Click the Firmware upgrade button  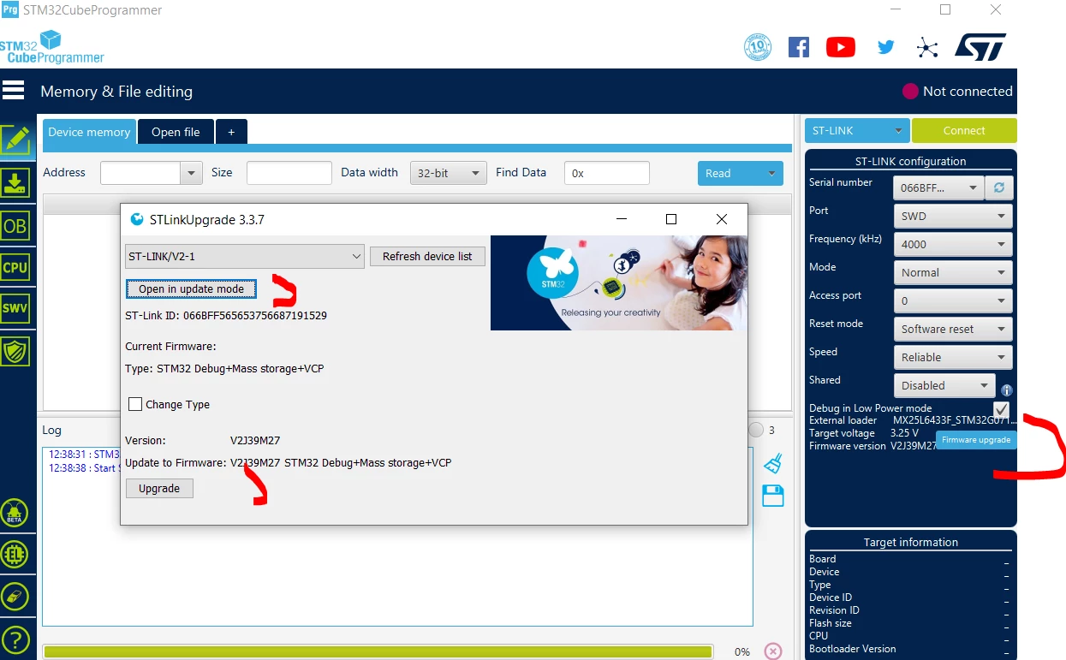[976, 440]
